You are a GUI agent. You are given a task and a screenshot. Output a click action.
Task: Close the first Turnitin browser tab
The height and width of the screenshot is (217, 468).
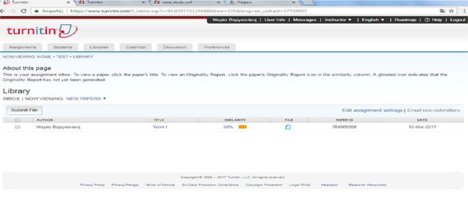[68, 2]
